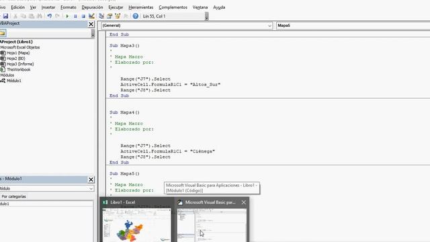Undo the last action in toolbar

[49, 16]
